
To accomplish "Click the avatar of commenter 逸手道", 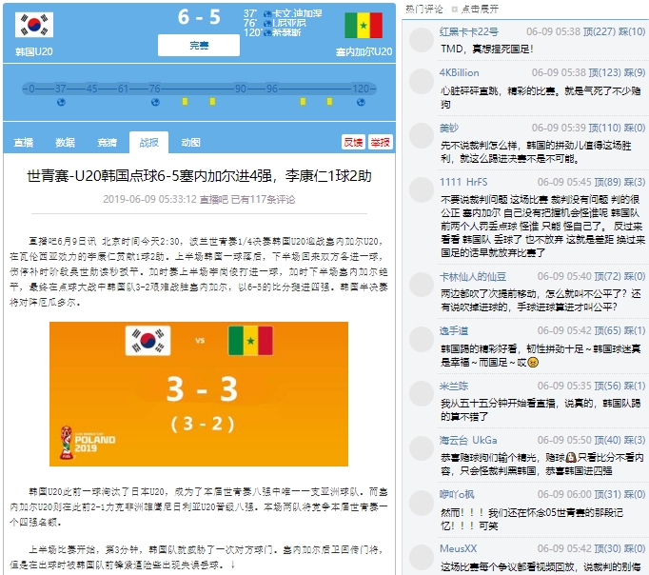I will 422,339.
